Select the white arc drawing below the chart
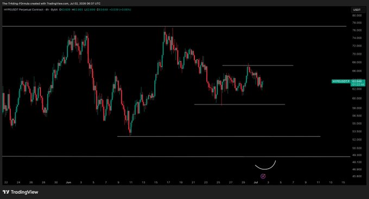Viewport: 369px width, 199px height. [265, 169]
